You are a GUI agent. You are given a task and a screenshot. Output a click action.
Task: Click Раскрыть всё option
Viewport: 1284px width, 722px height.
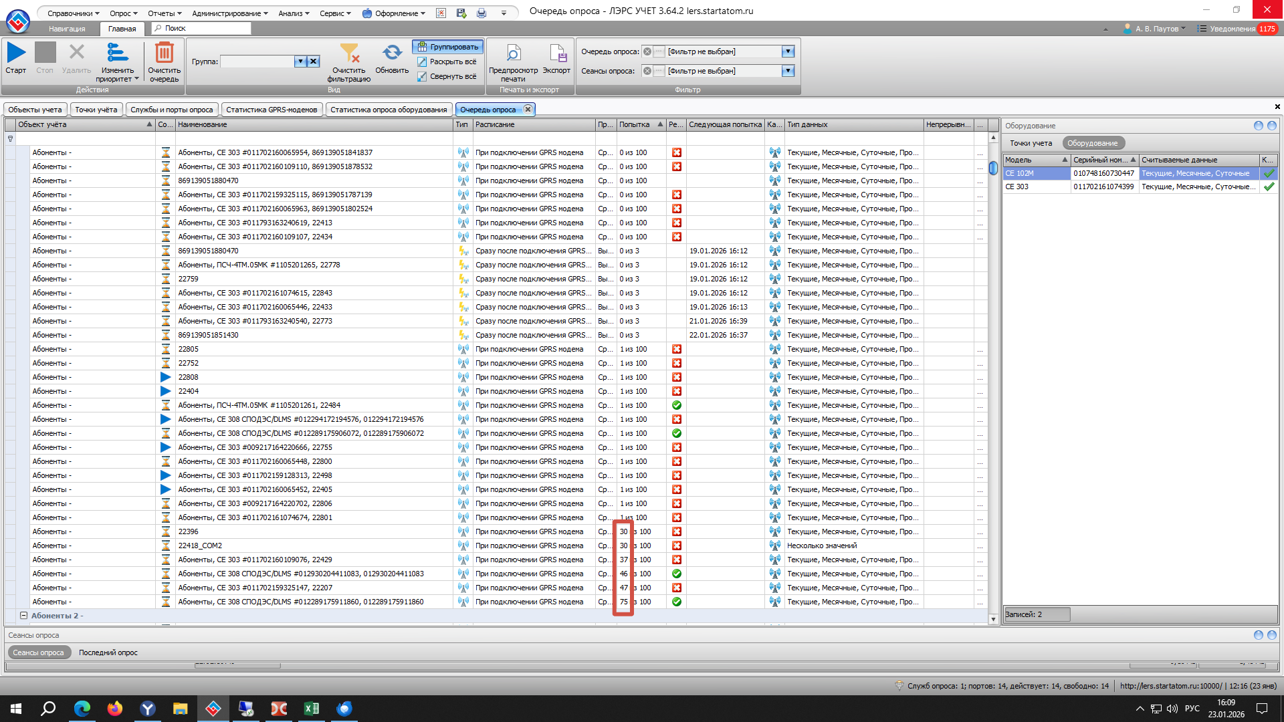[x=447, y=62]
